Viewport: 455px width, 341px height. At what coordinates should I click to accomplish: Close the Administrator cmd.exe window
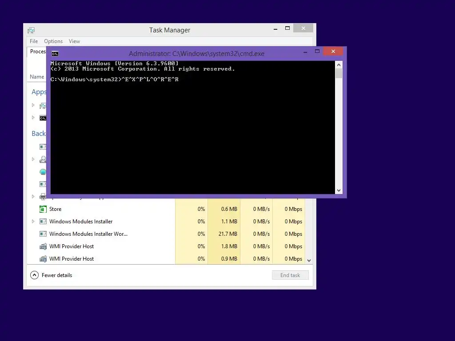333,52
